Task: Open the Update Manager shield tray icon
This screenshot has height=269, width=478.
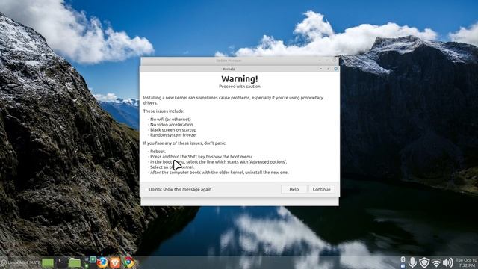Action: pyautogui.click(x=424, y=262)
